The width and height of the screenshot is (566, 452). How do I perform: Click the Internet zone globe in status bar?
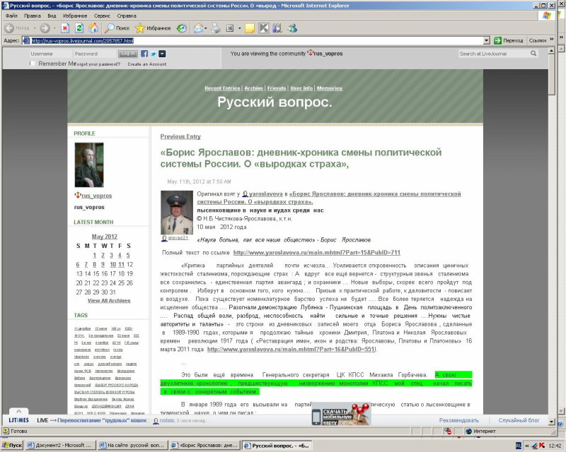click(469, 431)
